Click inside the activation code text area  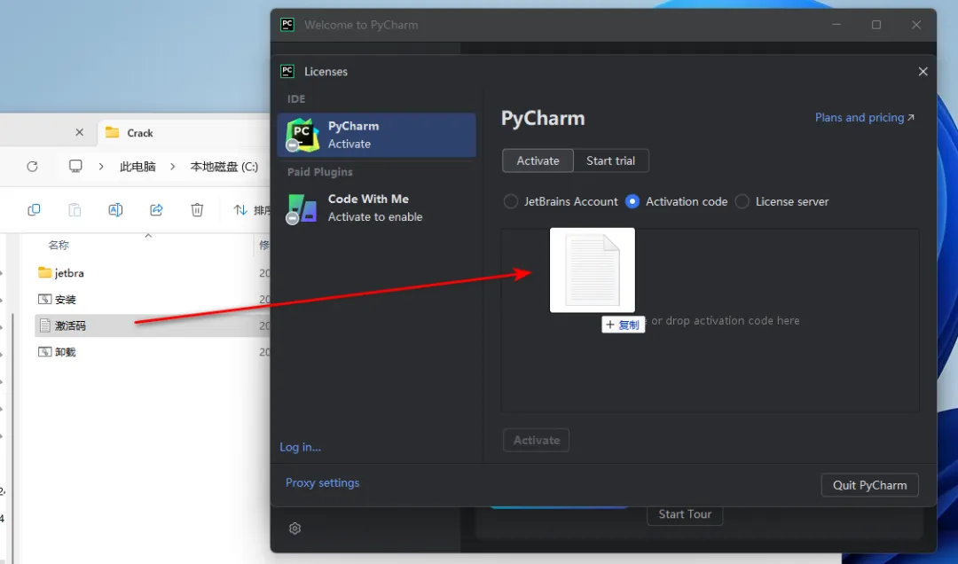pyautogui.click(x=710, y=320)
